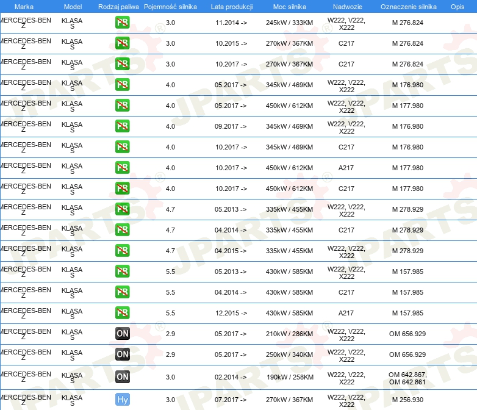477x410 pixels.
Task: Select the Marka column header
Action: pos(24,7)
